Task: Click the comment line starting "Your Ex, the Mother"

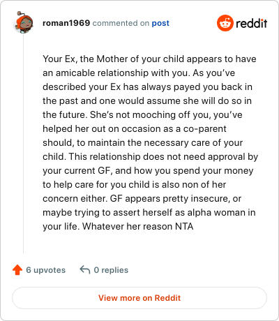Action: point(149,59)
